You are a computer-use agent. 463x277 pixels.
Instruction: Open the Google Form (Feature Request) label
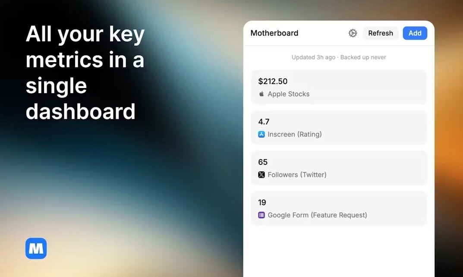317,215
